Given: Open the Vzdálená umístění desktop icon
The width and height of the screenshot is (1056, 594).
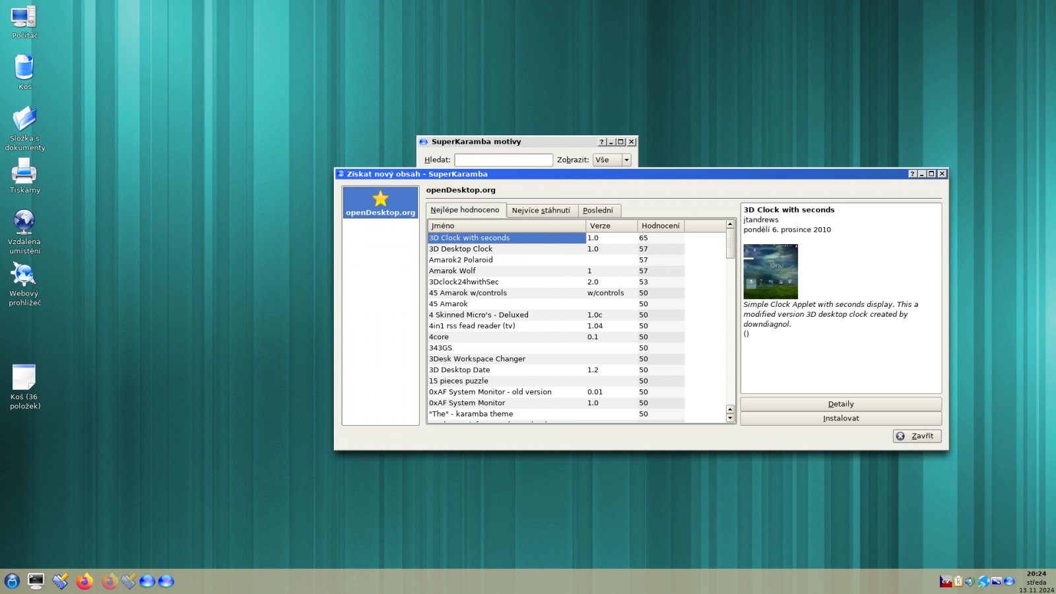Looking at the screenshot, I should coord(24,232).
